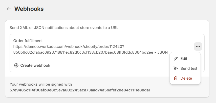Viewport: 216px width, 103px height.
Task: Go back using the arrow beside Webhooks
Action: [x=9, y=9]
